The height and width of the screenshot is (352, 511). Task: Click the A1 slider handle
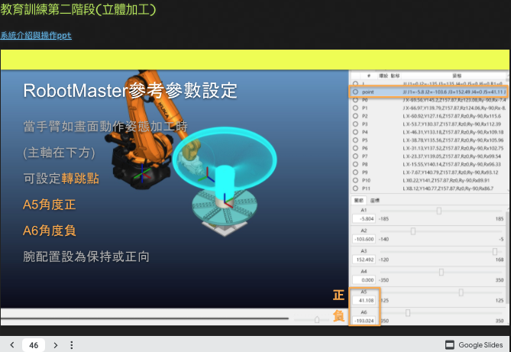click(439, 211)
